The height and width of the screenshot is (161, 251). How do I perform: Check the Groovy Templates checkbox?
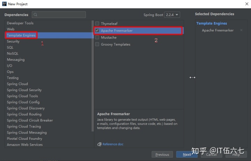tap(97, 44)
